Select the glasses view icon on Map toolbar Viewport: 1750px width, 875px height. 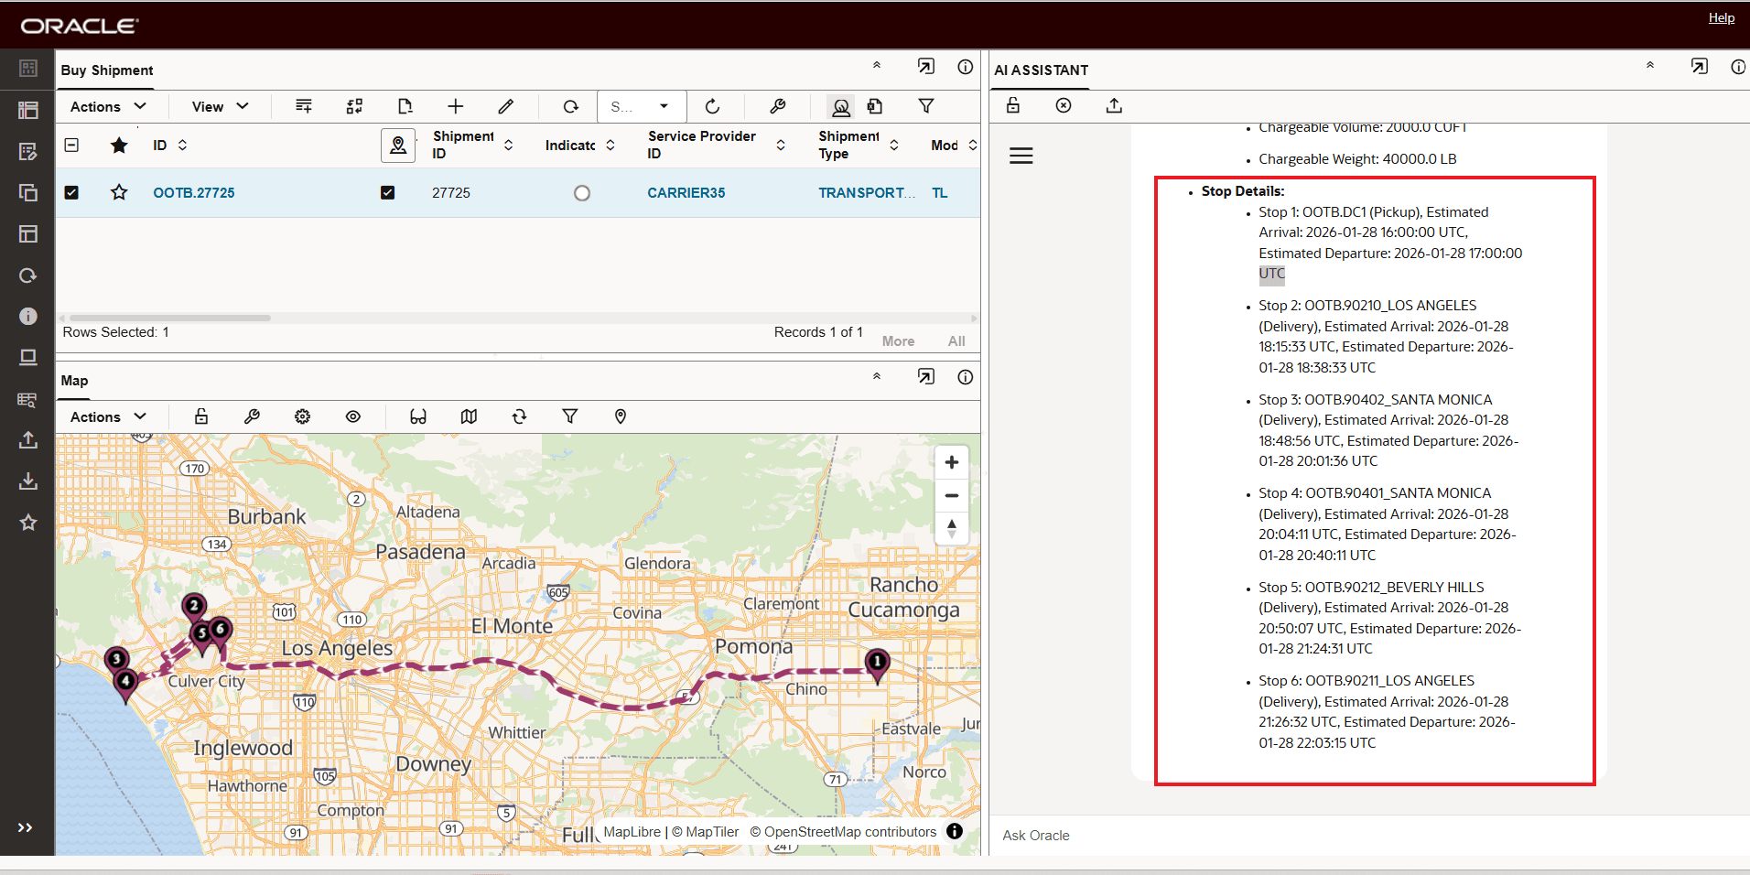418,416
